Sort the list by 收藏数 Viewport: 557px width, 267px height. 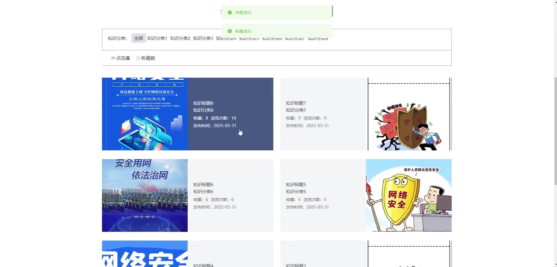146,58
